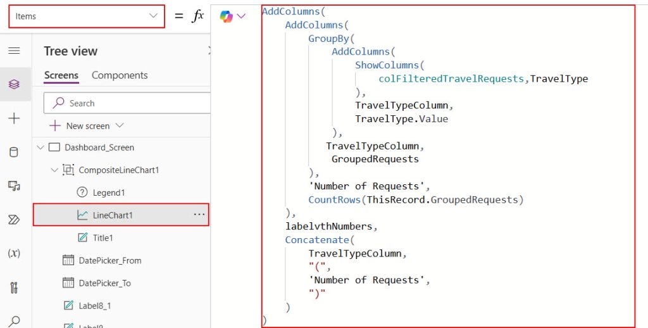Collapse the Dashboard_Screen node
648x328 pixels.
pyautogui.click(x=40, y=148)
